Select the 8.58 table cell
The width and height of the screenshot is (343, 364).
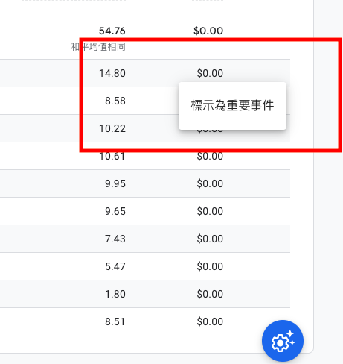pos(115,101)
